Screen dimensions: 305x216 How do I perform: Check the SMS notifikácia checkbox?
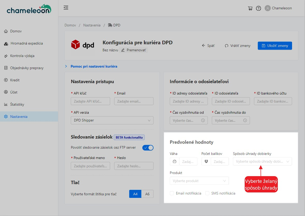click(x=207, y=193)
